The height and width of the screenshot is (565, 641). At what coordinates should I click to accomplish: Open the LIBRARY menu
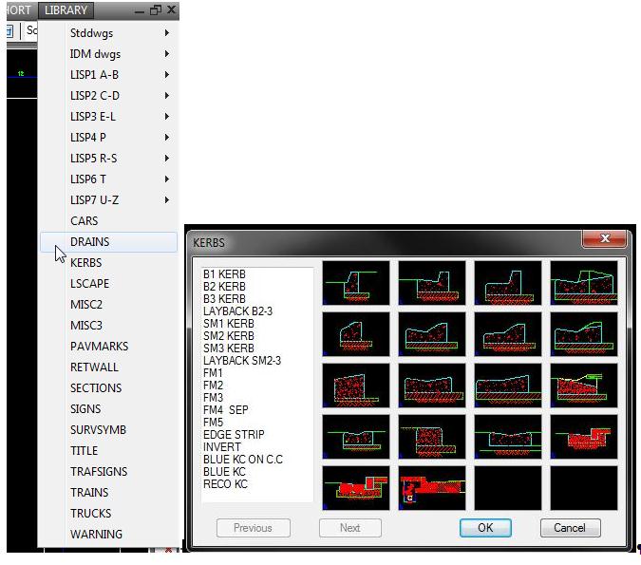point(66,10)
